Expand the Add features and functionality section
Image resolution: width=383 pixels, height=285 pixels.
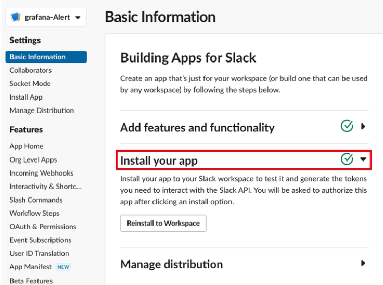[363, 126]
